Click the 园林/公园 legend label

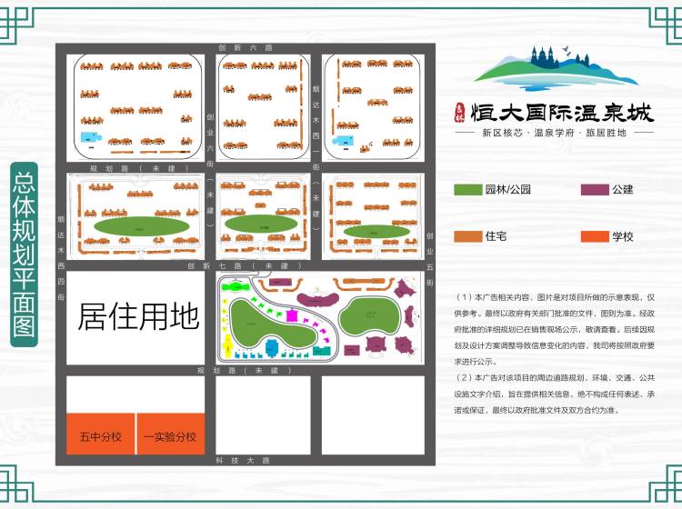tap(508, 190)
